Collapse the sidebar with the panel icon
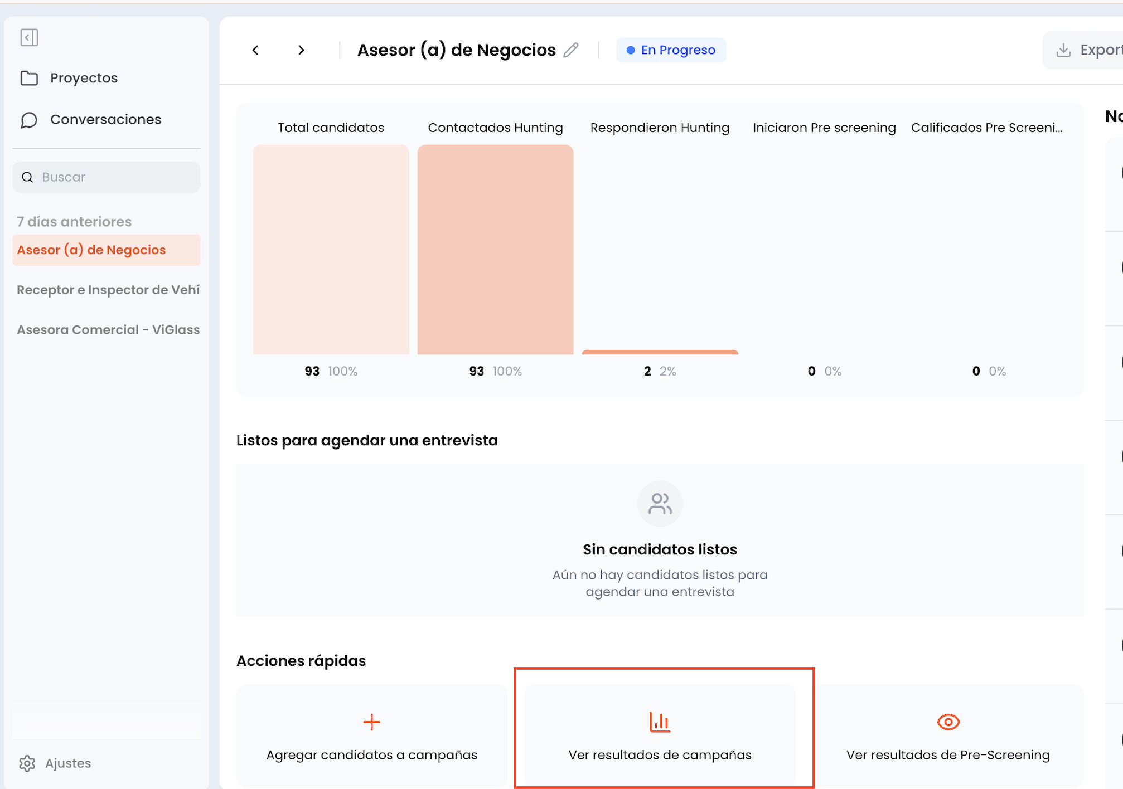This screenshot has height=789, width=1123. pos(29,37)
